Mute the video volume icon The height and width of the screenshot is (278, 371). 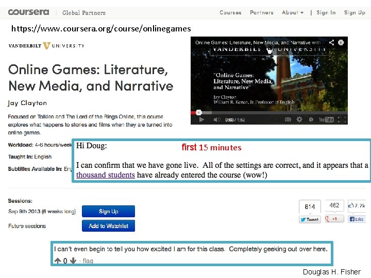217,119
